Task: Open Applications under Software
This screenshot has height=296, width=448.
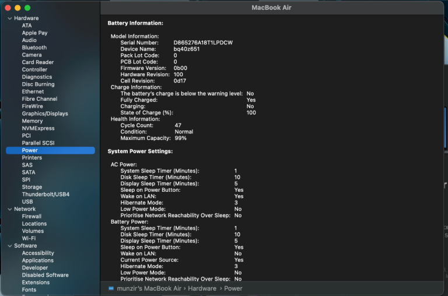Action: pyautogui.click(x=38, y=260)
